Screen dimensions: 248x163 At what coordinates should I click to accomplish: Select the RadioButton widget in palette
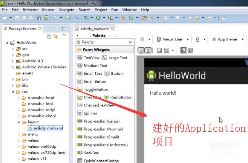[x=118, y=97]
